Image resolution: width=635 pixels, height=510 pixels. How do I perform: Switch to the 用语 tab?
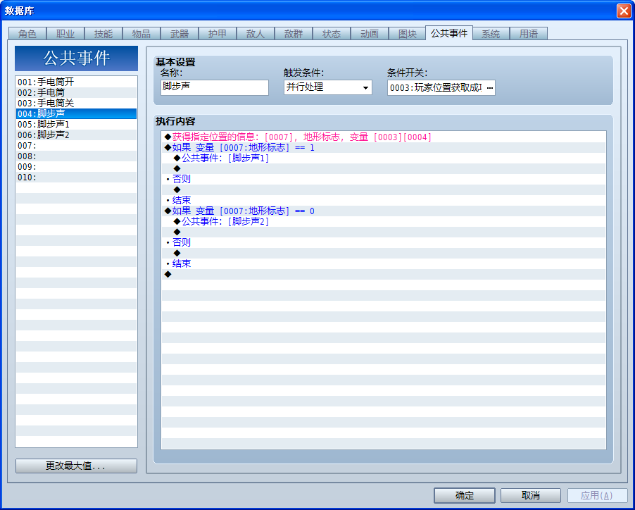click(529, 34)
